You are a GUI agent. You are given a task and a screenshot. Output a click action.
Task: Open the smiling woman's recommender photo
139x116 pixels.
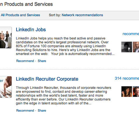coord(126,92)
